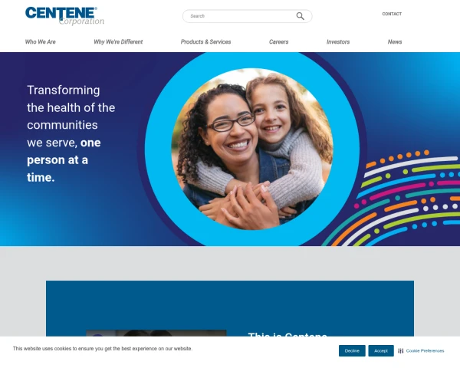Open the Cookie Preferences link

(x=425, y=350)
